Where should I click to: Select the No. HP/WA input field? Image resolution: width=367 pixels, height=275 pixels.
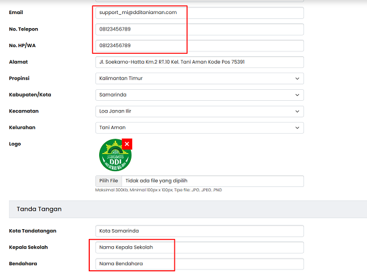pyautogui.click(x=199, y=45)
